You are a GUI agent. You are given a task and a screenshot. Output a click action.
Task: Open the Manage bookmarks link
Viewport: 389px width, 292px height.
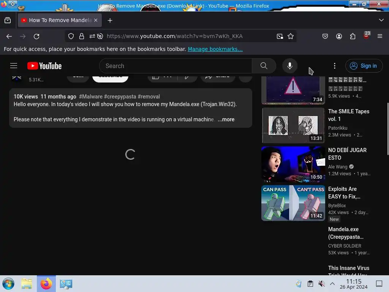215,49
